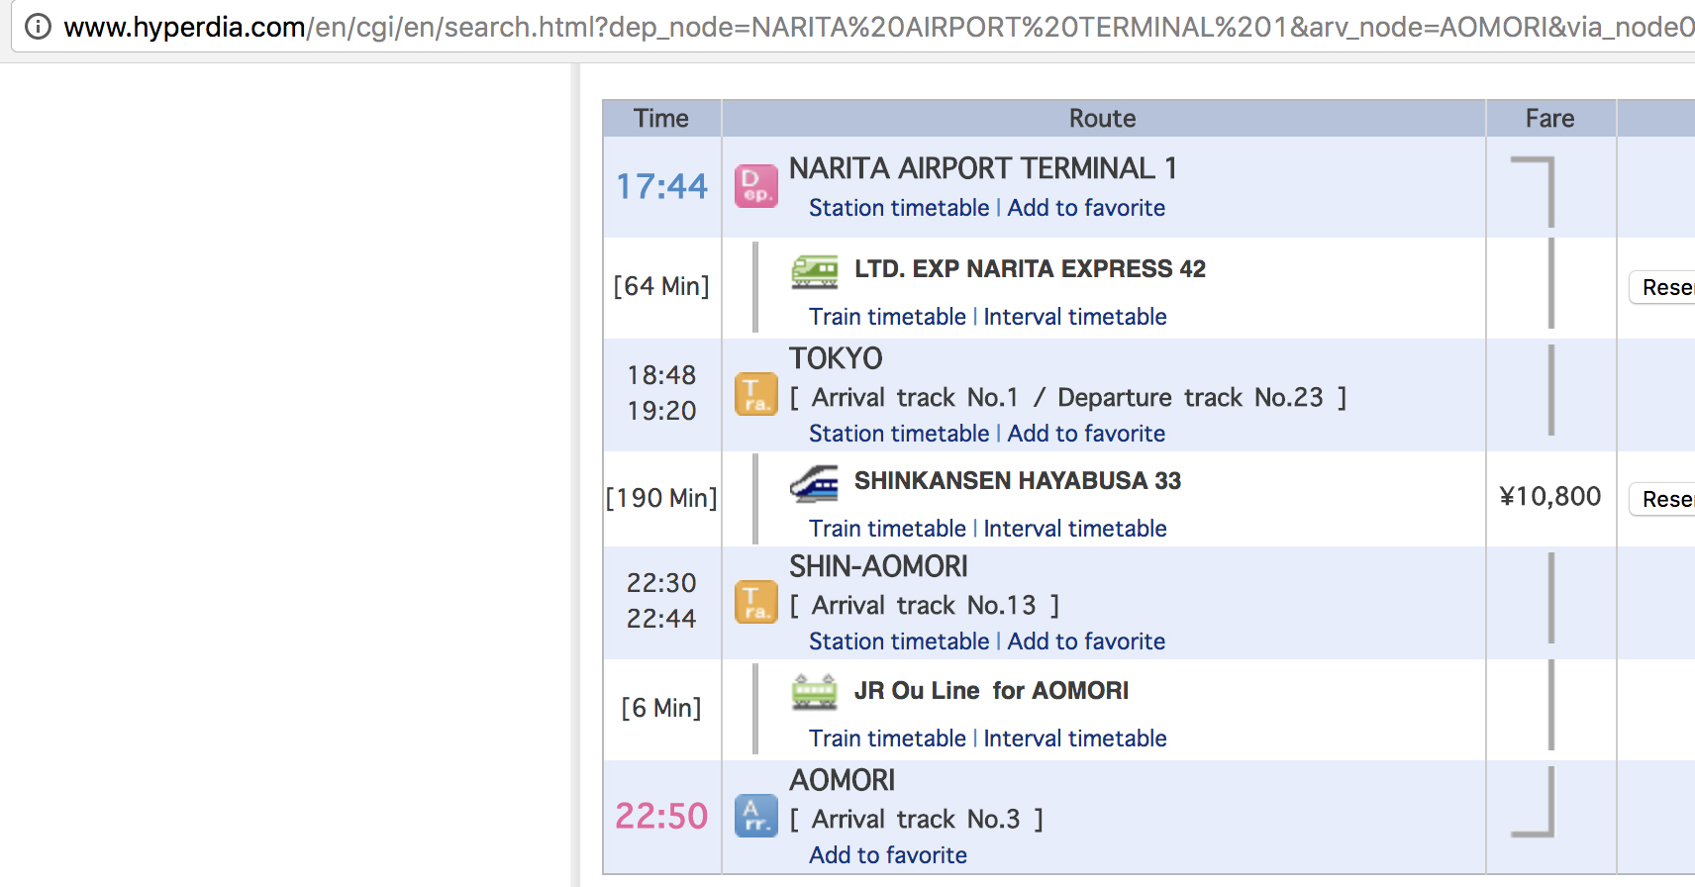Open the Hayabusa 33 Train timetable
Viewport: 1695px width, 887px height.
(886, 529)
